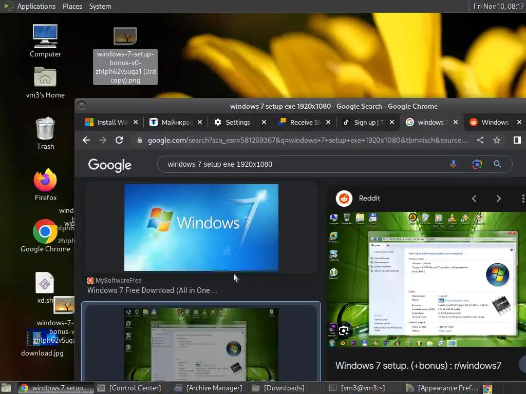Open Reddit source icon in preview
Viewport: 526px width, 394px height.
coord(344,199)
